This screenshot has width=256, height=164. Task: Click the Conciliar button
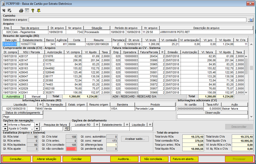[77, 159]
